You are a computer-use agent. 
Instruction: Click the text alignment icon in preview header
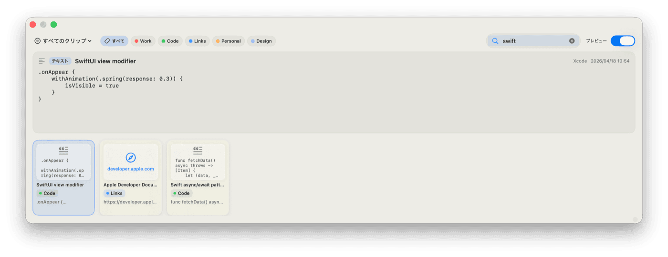click(42, 61)
